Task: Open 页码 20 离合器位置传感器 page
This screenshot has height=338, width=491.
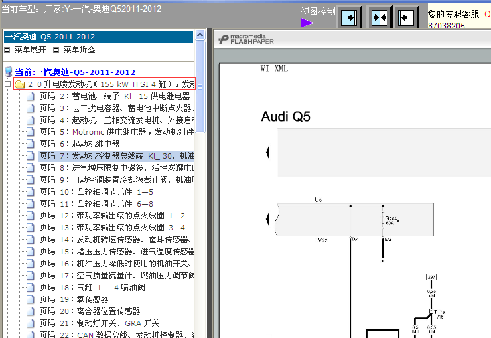Action: click(x=90, y=311)
